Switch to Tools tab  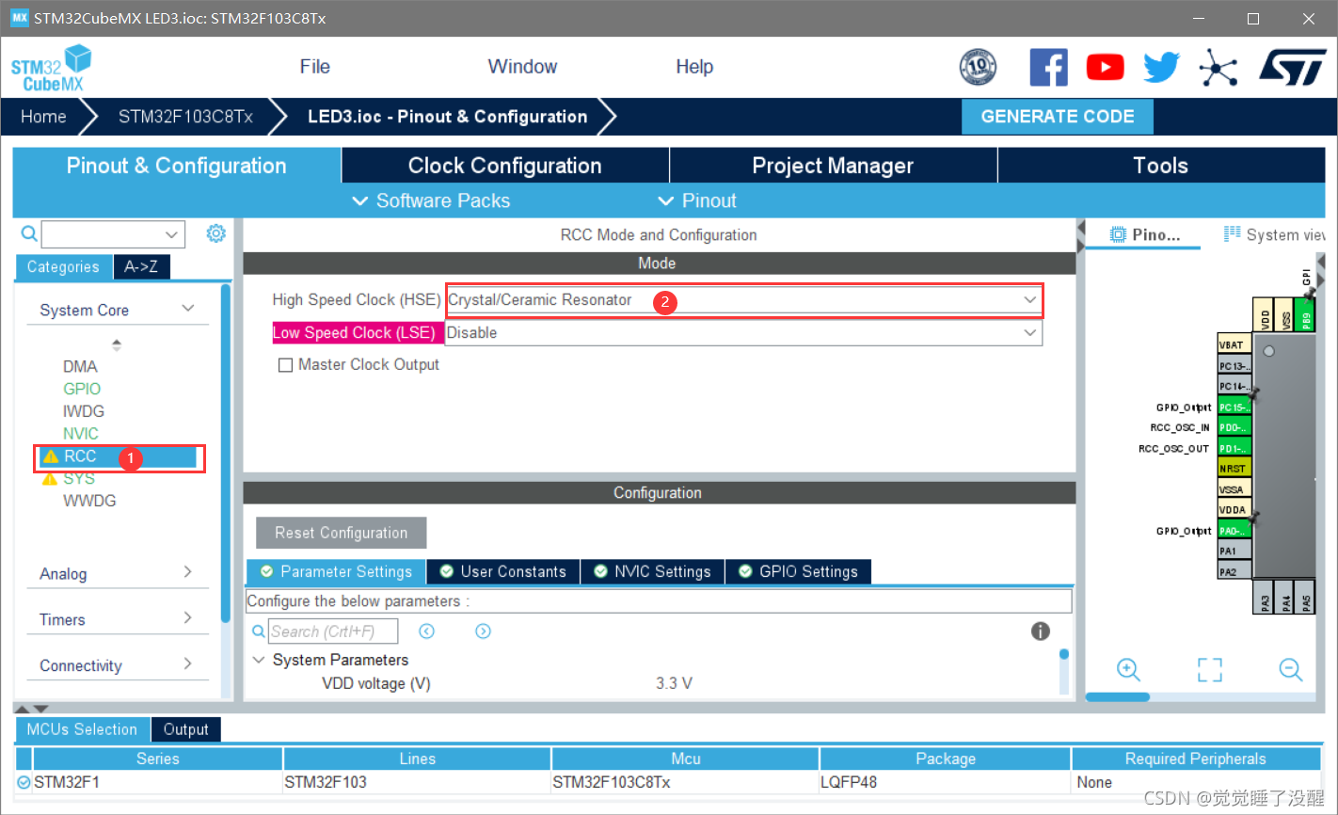pos(1161,166)
